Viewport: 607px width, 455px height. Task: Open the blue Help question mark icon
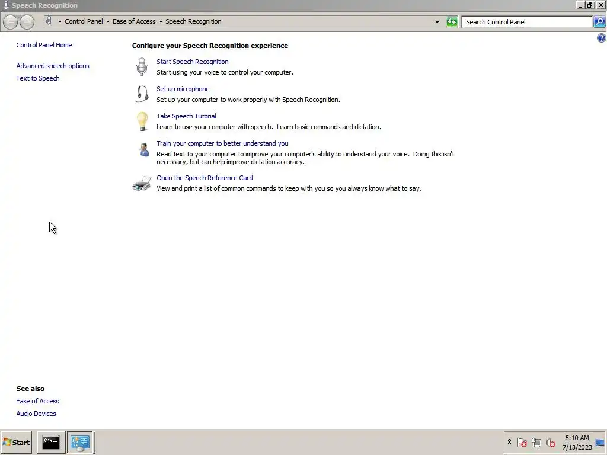click(601, 38)
